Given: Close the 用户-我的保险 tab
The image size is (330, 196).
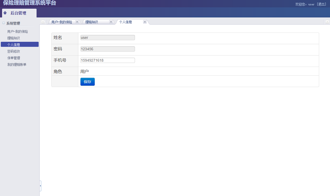Looking at the screenshot, I should [77, 22].
